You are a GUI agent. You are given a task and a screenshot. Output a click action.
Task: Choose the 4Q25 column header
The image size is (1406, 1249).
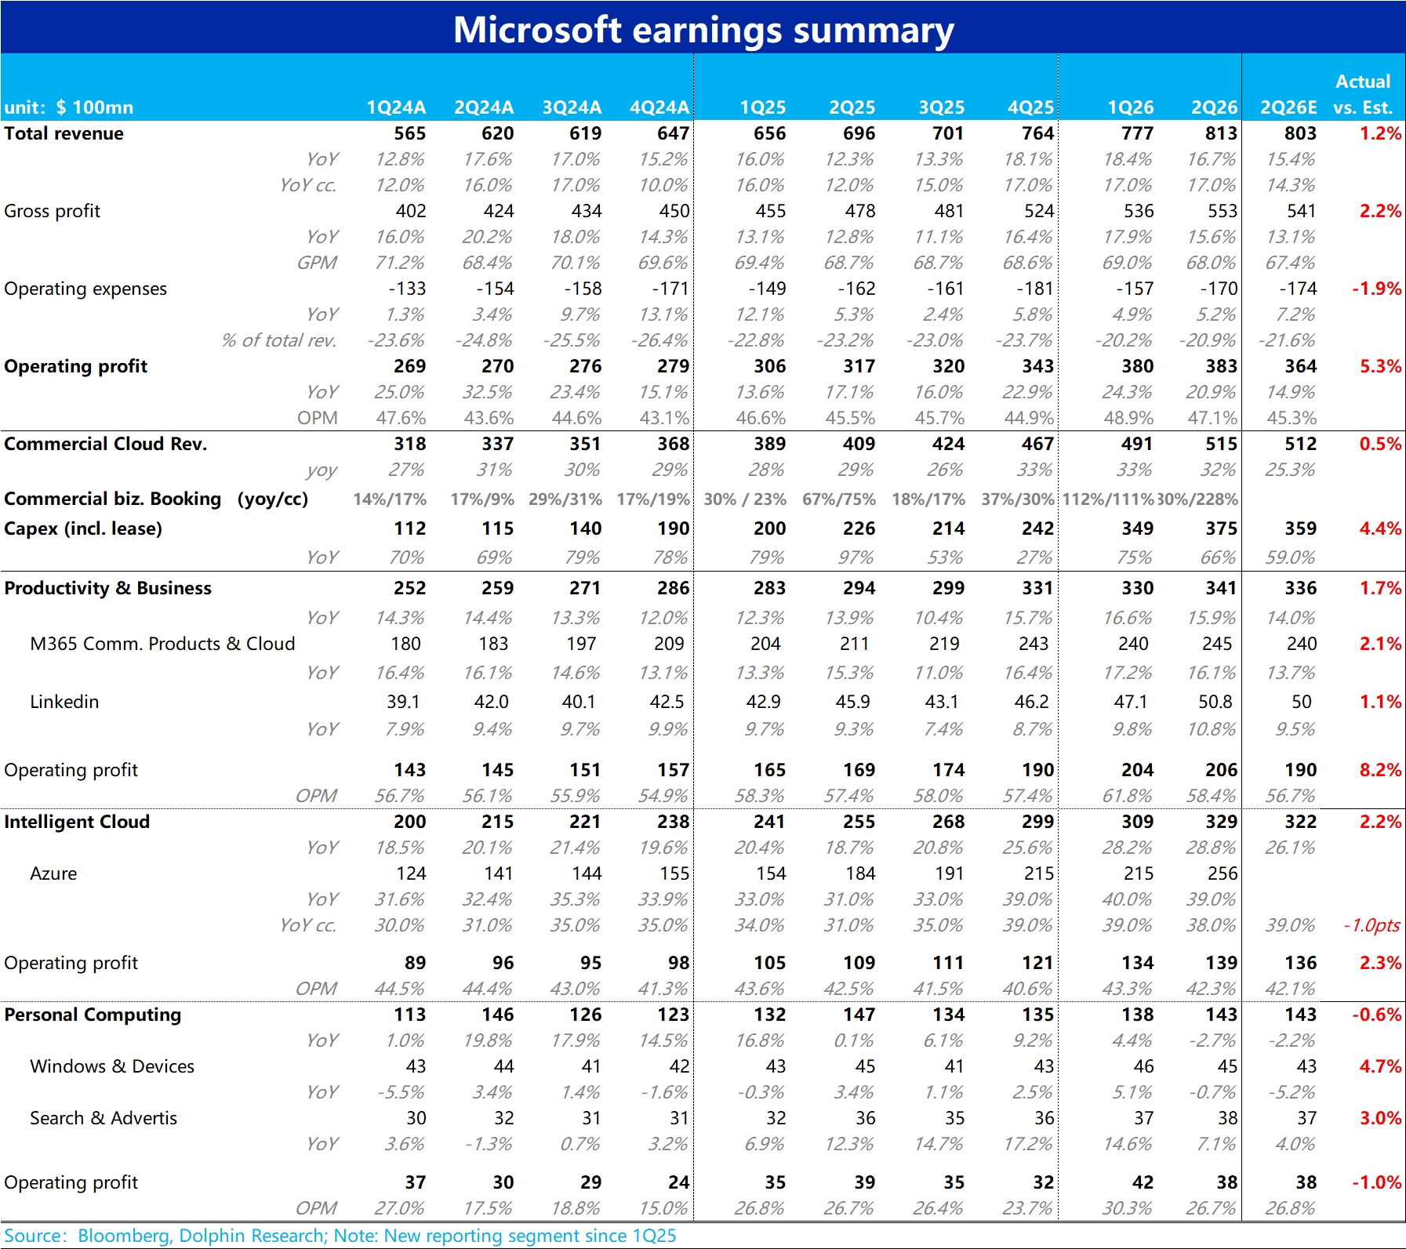[x=1031, y=107]
